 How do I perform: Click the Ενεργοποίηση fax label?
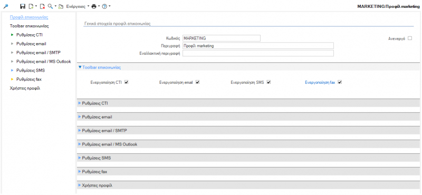coord(320,83)
